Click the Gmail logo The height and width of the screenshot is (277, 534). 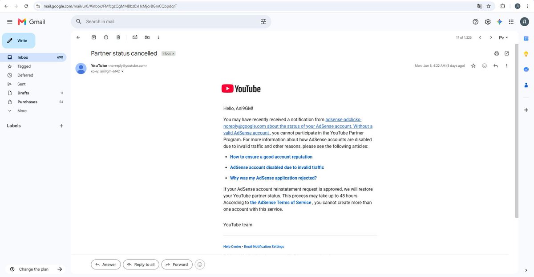click(x=31, y=21)
